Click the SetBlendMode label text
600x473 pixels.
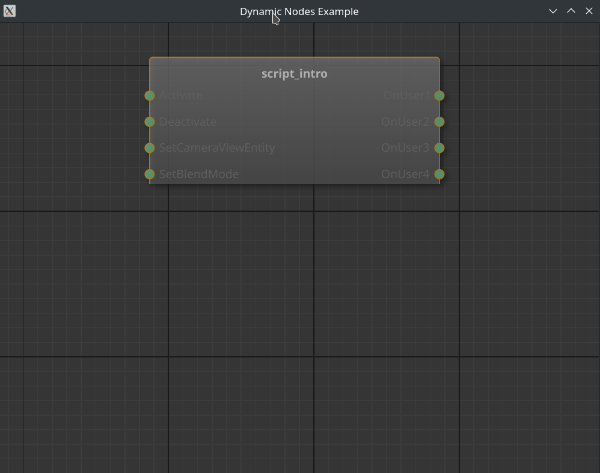(199, 175)
